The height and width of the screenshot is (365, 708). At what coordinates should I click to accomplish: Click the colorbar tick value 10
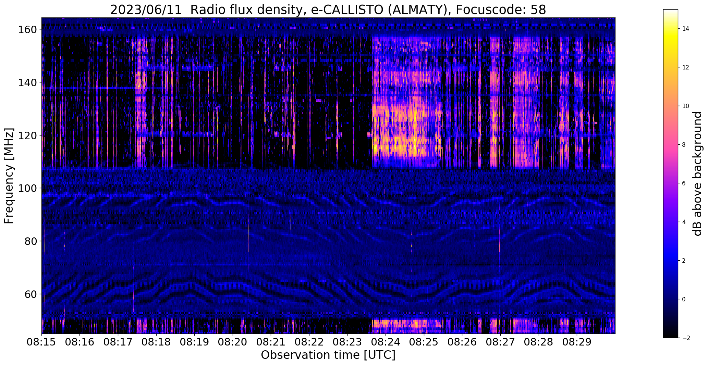pyautogui.click(x=685, y=106)
